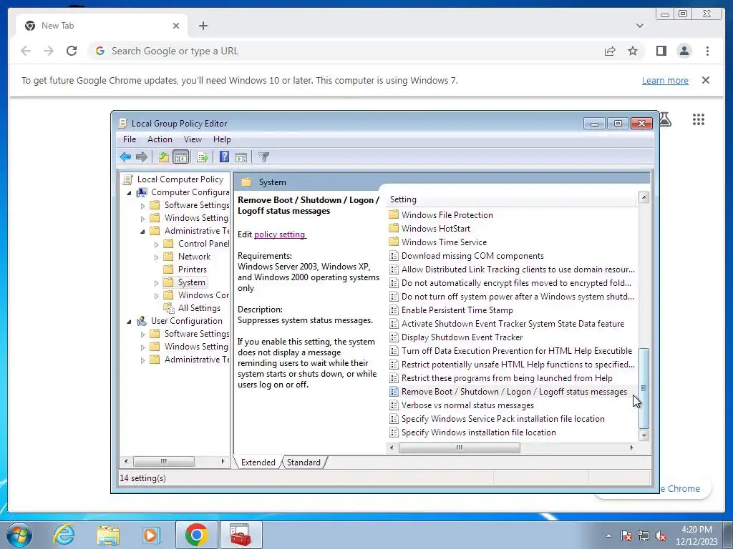Close the New Tab tab
The height and width of the screenshot is (549, 733).
pos(176,26)
